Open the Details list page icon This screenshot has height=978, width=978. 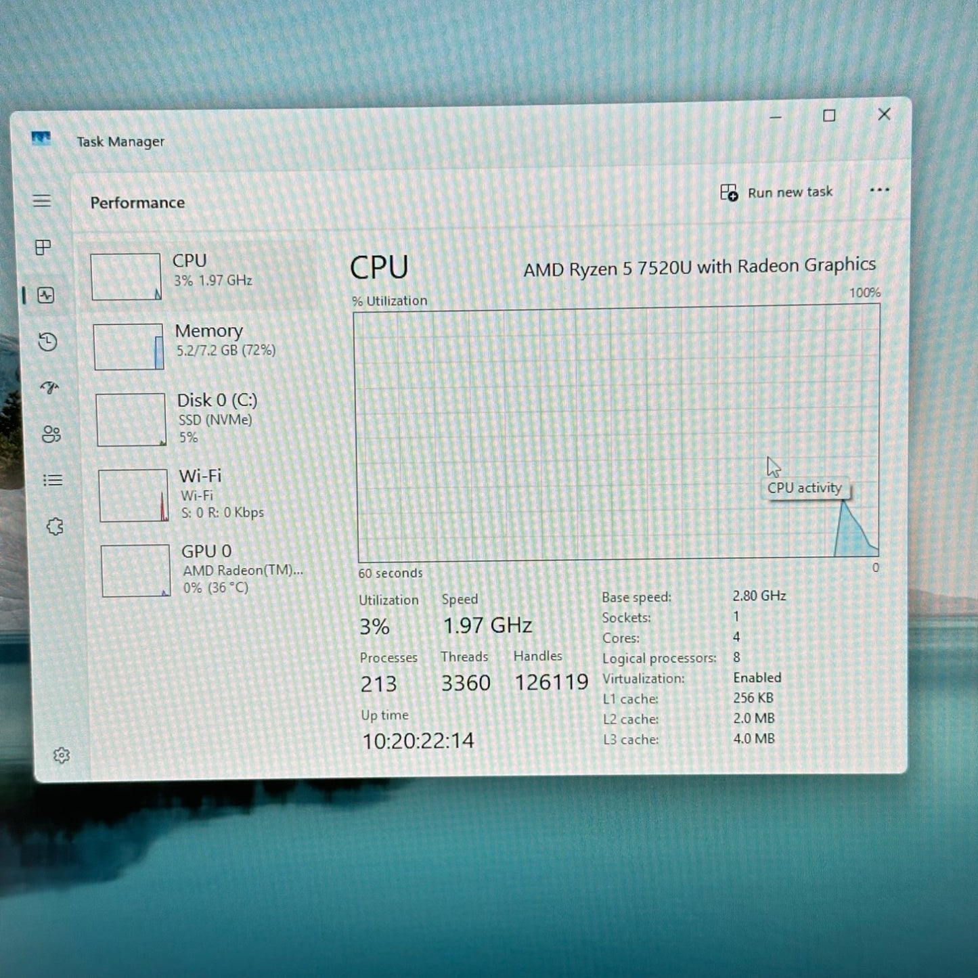tap(53, 481)
